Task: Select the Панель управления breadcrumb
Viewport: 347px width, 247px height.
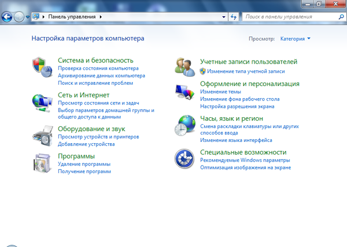Action: click(72, 17)
